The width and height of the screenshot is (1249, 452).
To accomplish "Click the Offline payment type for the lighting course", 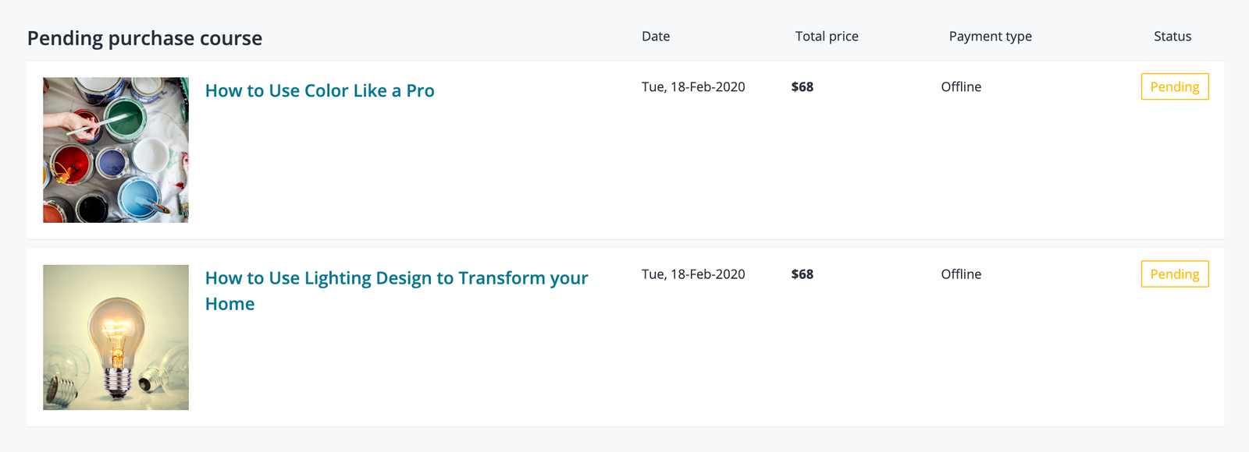I will click(x=961, y=274).
